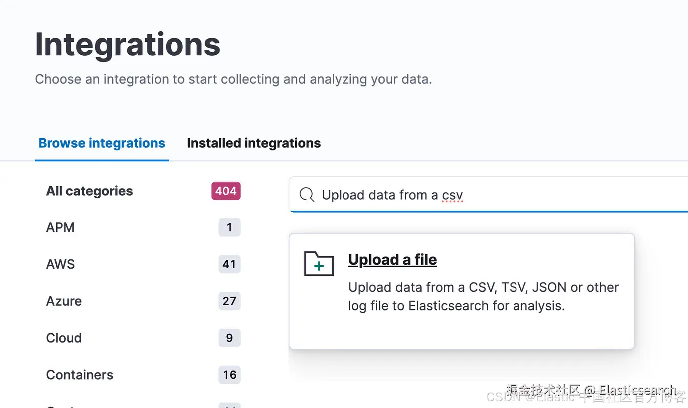Viewport: 688px width, 408px height.
Task: Filter integrations by APM category
Action: [x=60, y=228]
